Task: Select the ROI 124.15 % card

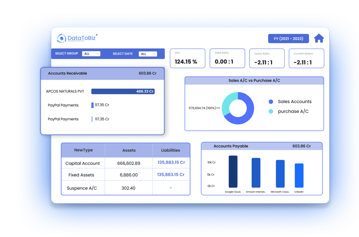Action: click(187, 59)
